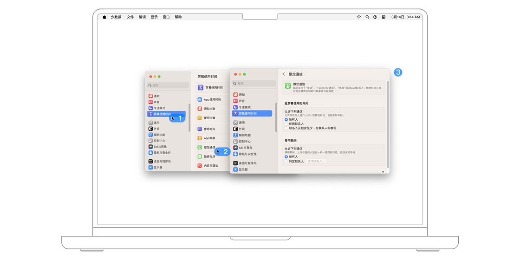Open 隐私与安全性 hand icon in front window
This screenshot has height=260, width=520.
(235, 154)
